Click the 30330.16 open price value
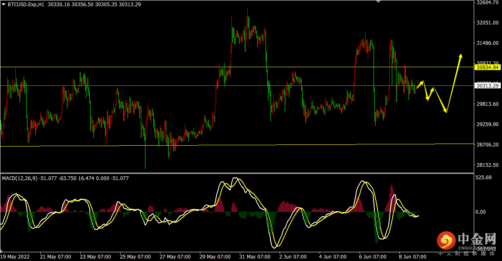 point(59,5)
